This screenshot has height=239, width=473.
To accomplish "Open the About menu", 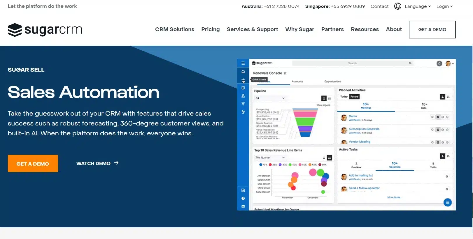I will [394, 29].
